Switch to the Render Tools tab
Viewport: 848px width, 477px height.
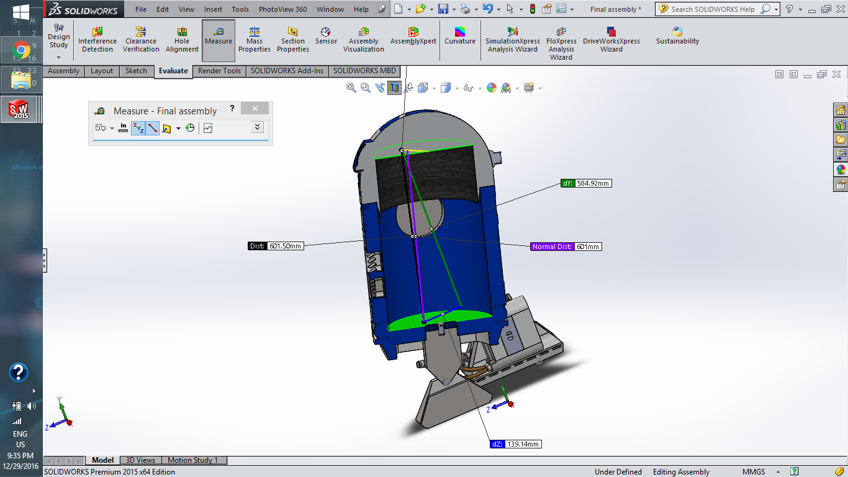click(219, 71)
